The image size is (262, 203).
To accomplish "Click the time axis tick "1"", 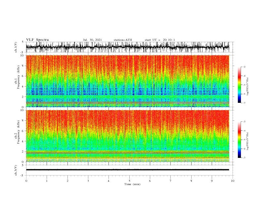I will point(47,181).
